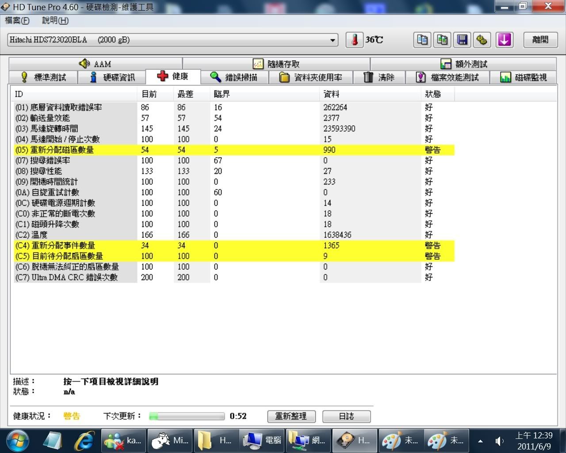Click the purple down-arrow icon

pos(504,40)
